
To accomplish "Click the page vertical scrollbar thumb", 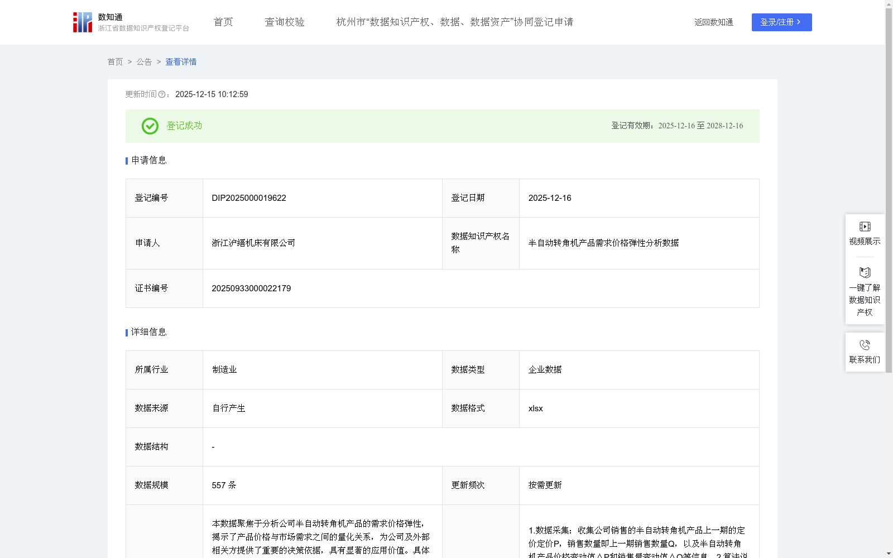I will point(889,190).
